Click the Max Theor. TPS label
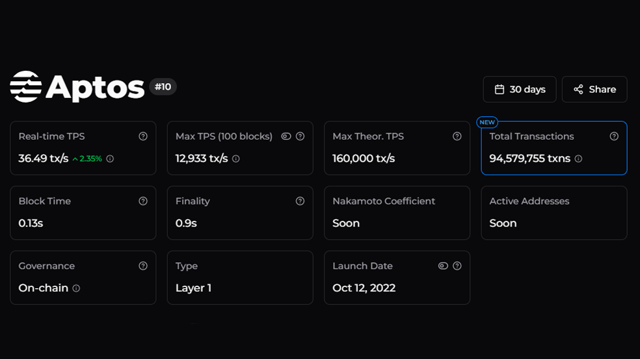The width and height of the screenshot is (640, 359). click(368, 136)
